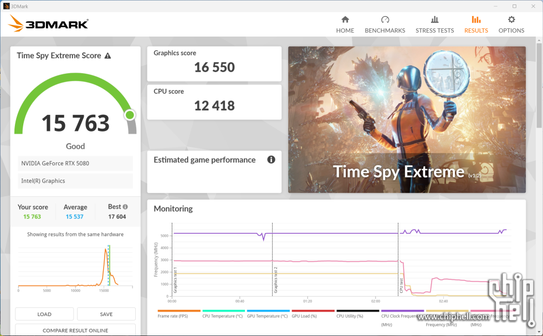Open the HOME tab
The image size is (543, 336).
[345, 24]
